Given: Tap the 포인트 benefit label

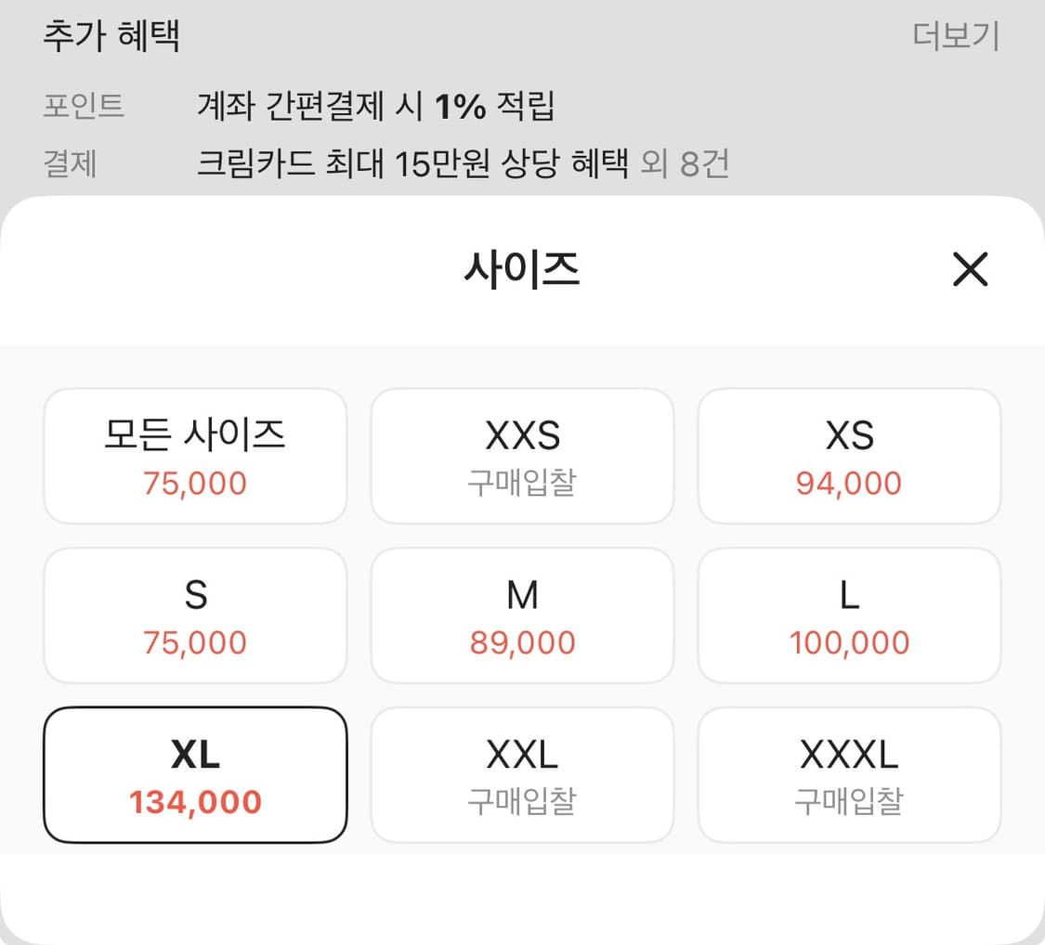Looking at the screenshot, I should click(84, 108).
